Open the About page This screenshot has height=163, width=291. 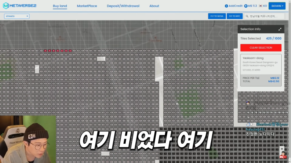click(154, 6)
